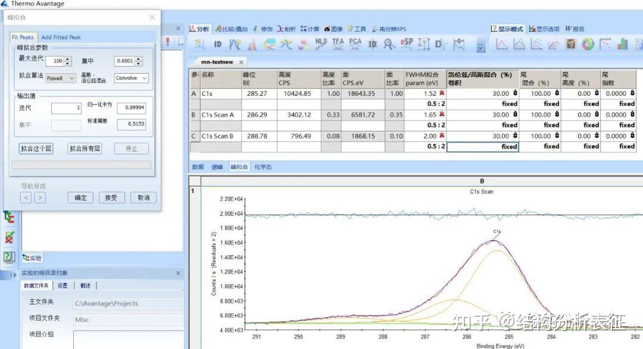Click the 确定 button

click(80, 197)
